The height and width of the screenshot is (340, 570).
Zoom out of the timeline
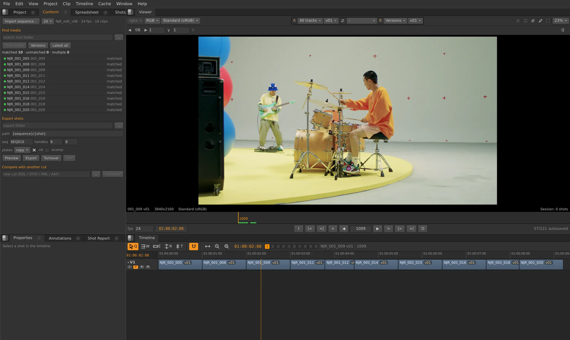217,246
